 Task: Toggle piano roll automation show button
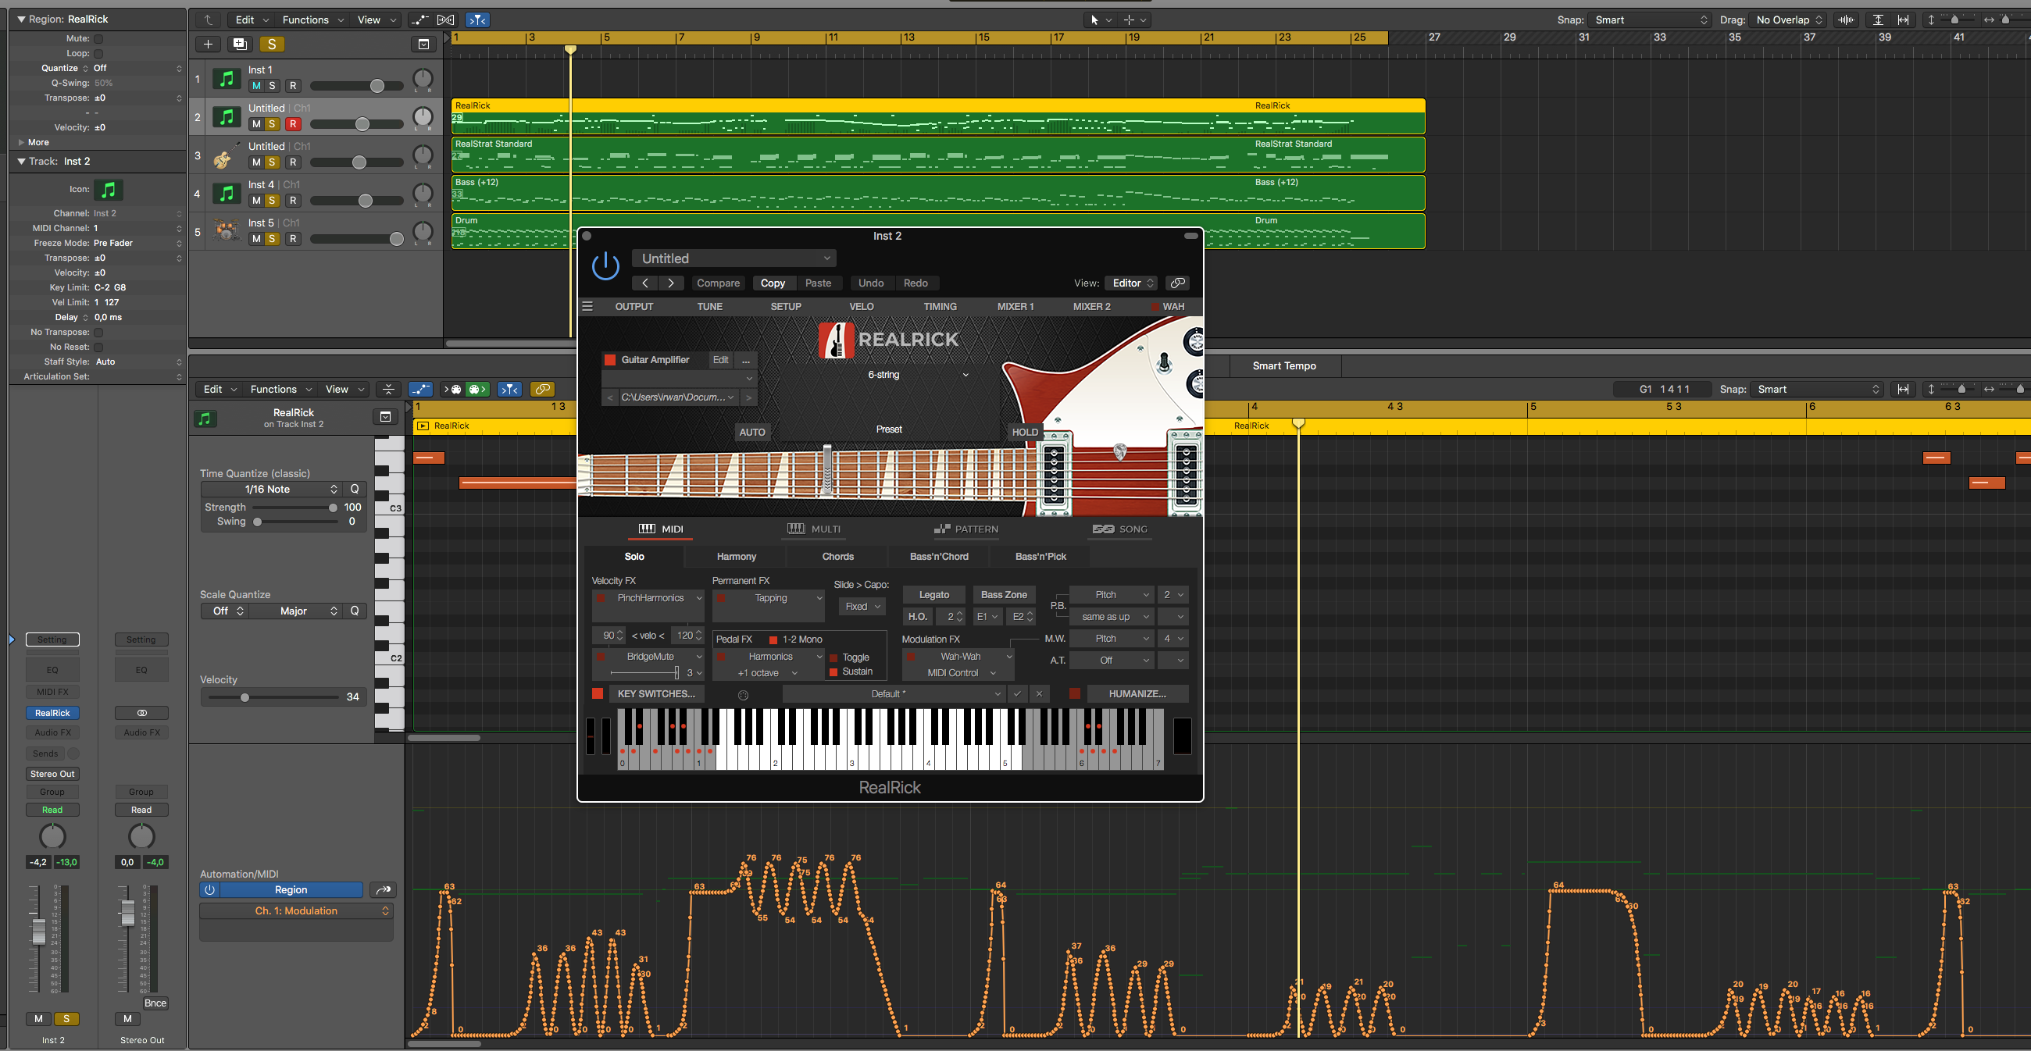[x=420, y=389]
